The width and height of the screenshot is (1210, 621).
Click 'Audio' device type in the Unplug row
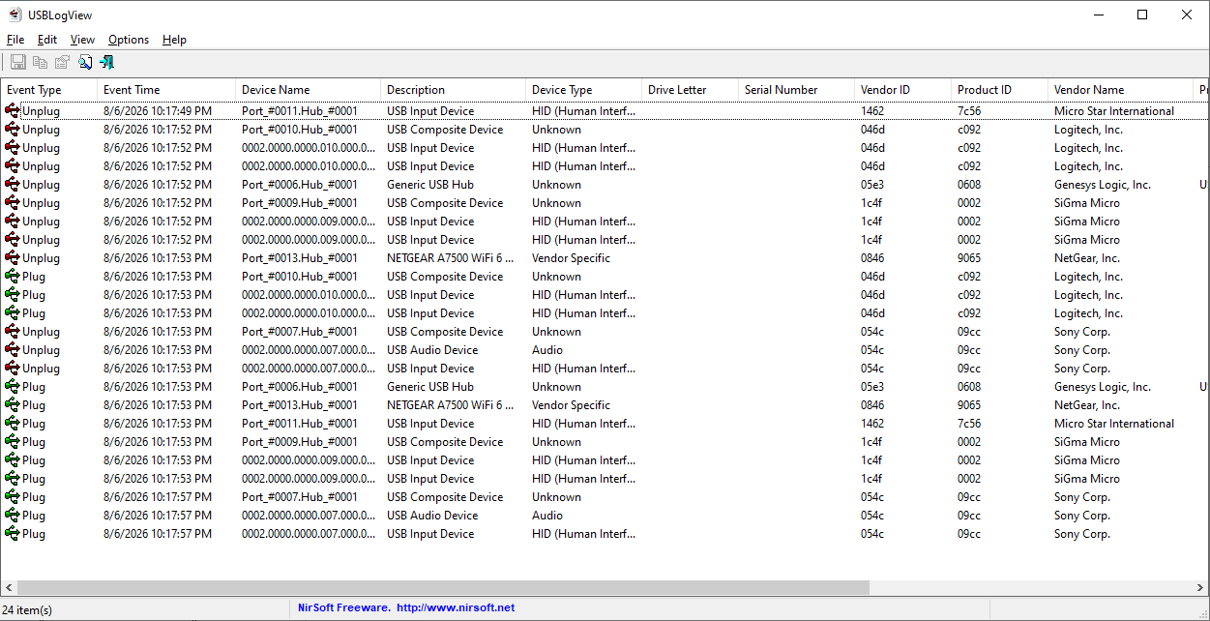pos(547,350)
